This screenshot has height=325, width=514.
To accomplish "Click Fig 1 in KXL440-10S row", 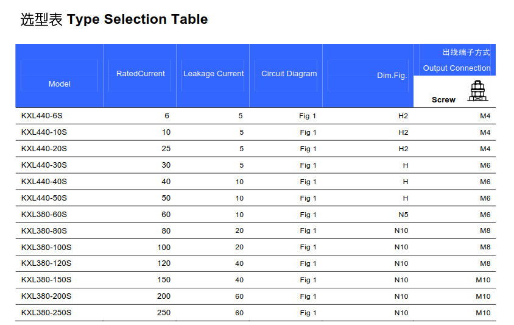I will click(308, 133).
